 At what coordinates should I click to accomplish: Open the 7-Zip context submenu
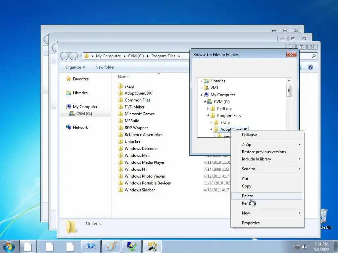coord(267,145)
